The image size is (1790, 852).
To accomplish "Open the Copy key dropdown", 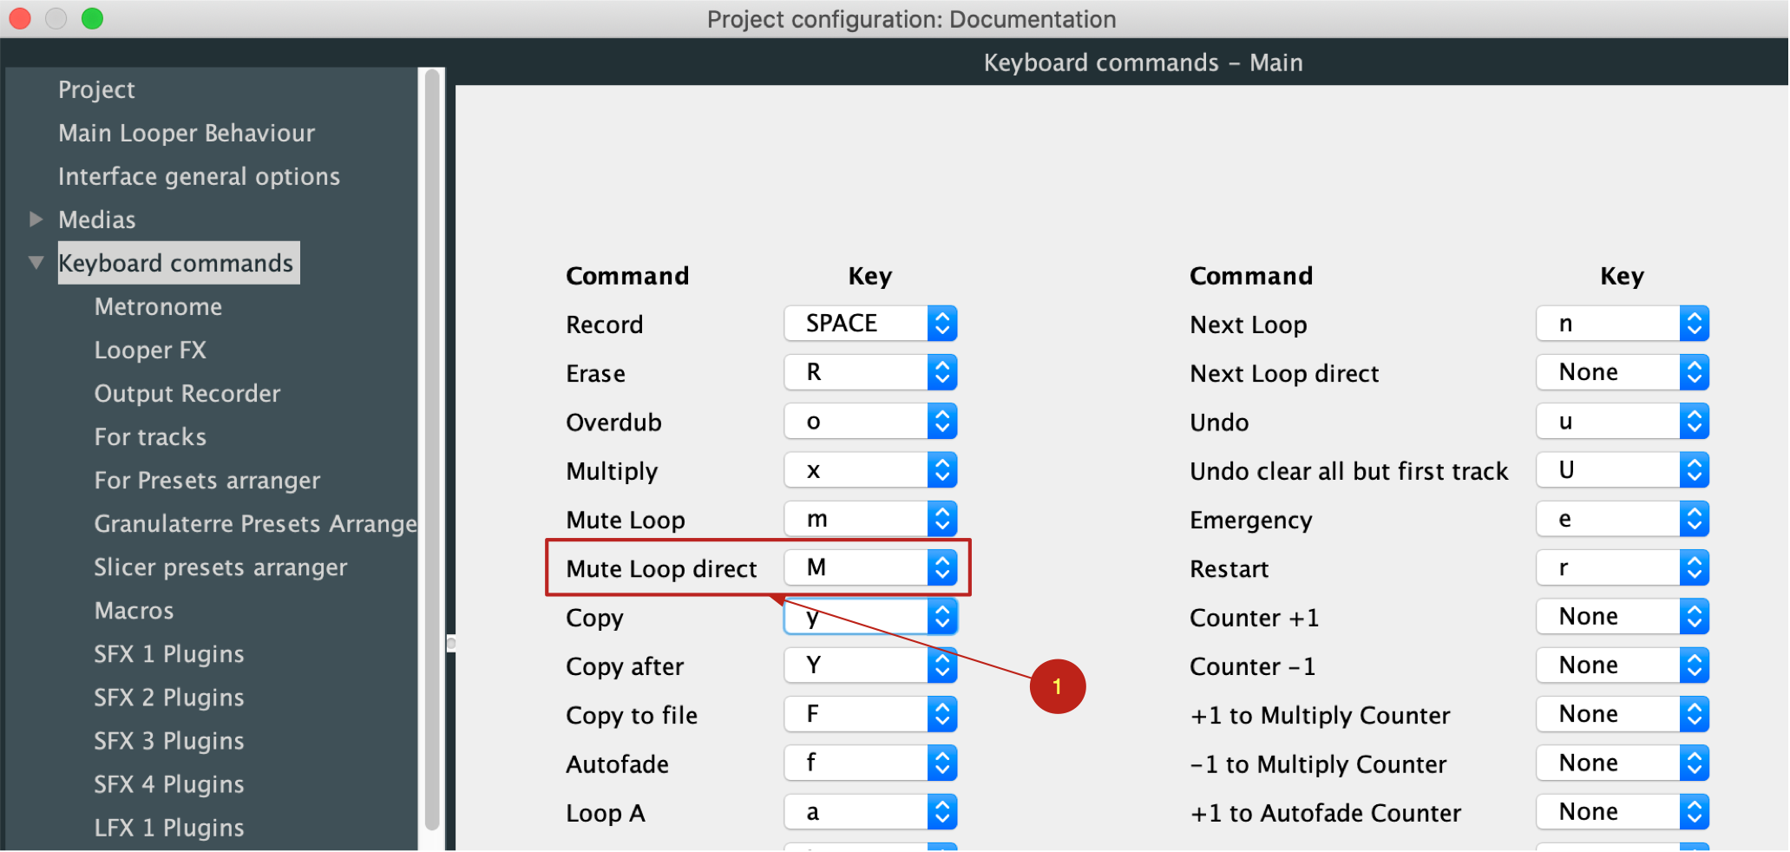I will pyautogui.click(x=870, y=617).
